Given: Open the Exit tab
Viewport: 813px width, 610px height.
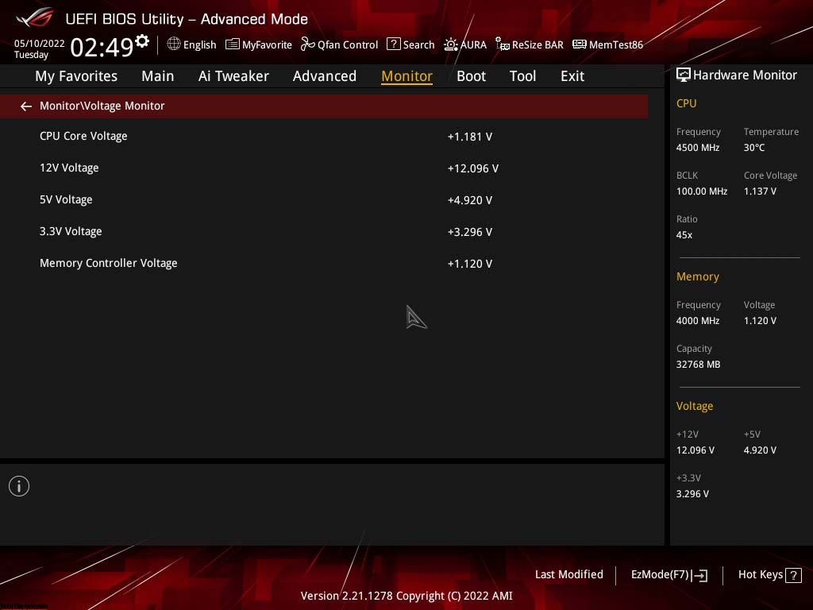Looking at the screenshot, I should [572, 76].
